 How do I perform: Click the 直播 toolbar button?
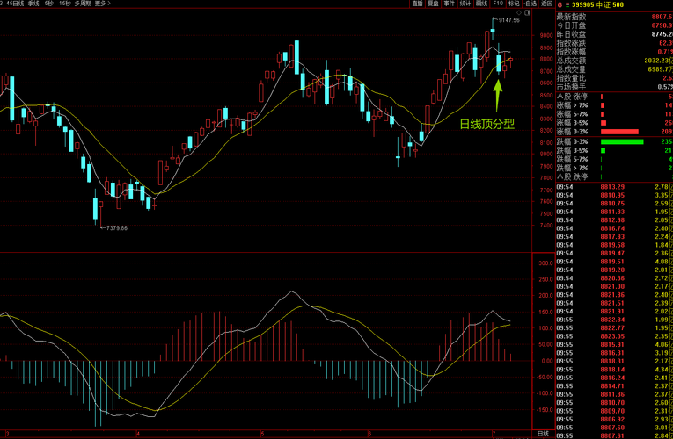pos(417,4)
